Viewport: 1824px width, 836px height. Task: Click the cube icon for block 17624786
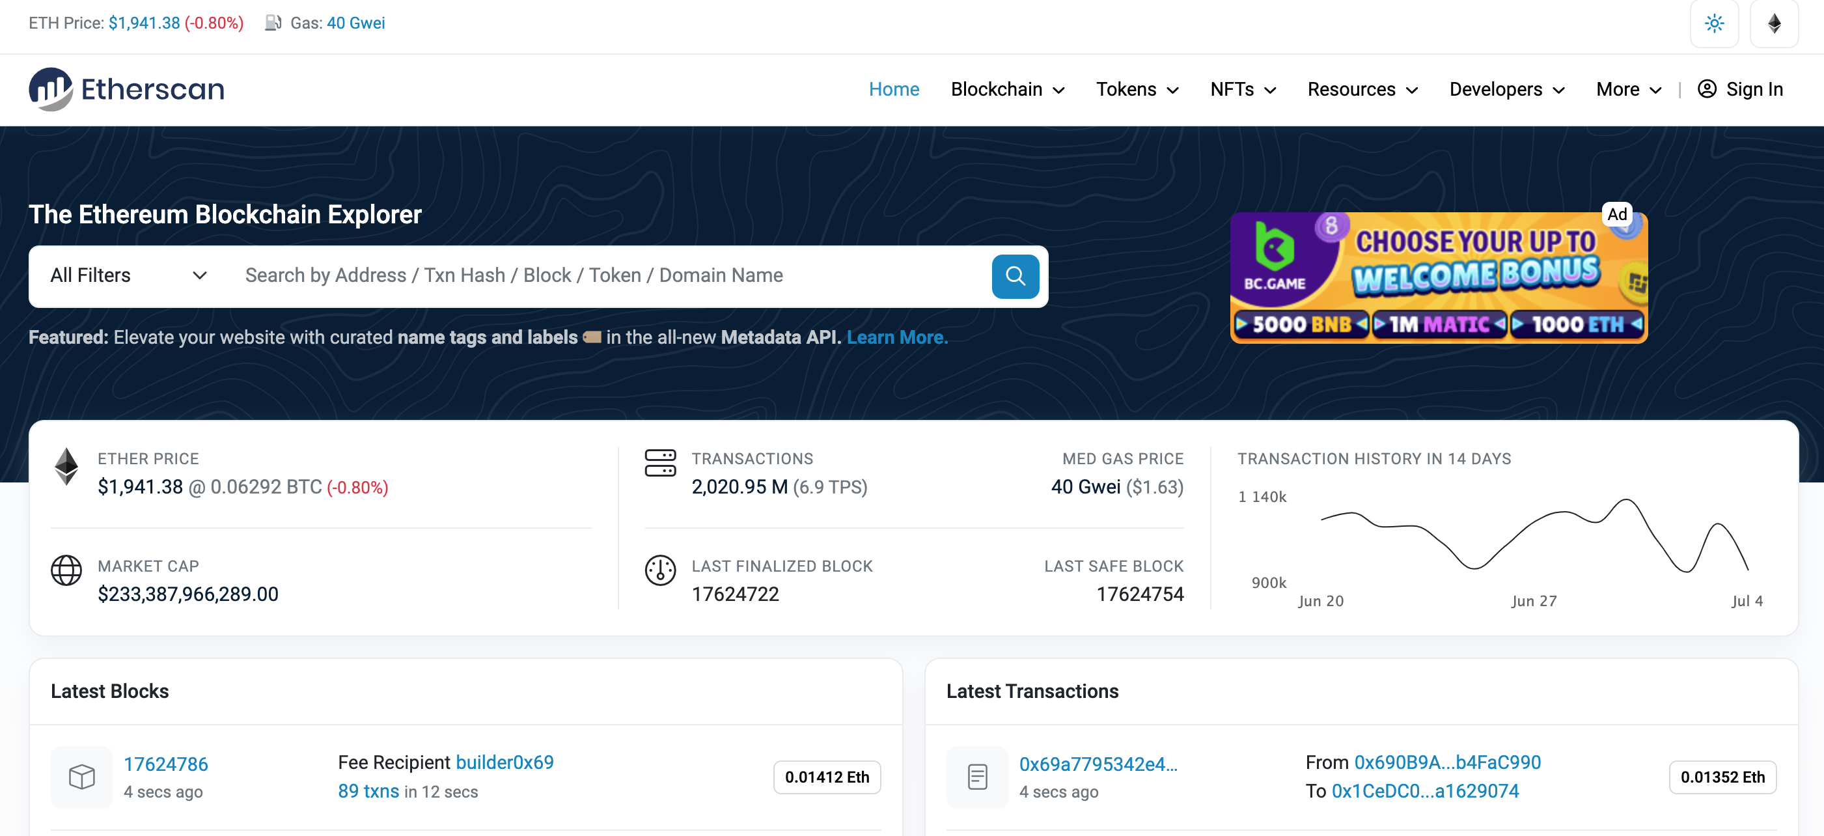click(82, 777)
